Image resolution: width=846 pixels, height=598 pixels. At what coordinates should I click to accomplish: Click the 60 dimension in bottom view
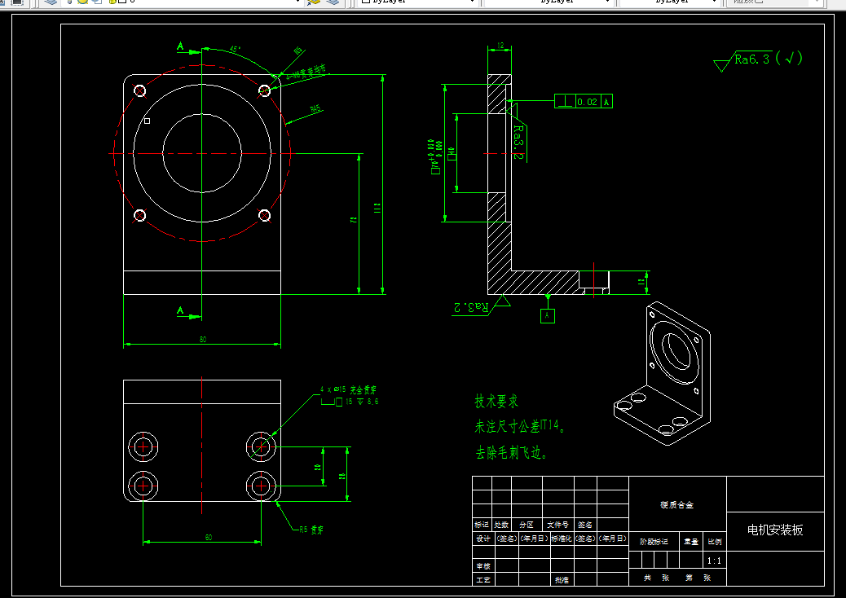(209, 537)
